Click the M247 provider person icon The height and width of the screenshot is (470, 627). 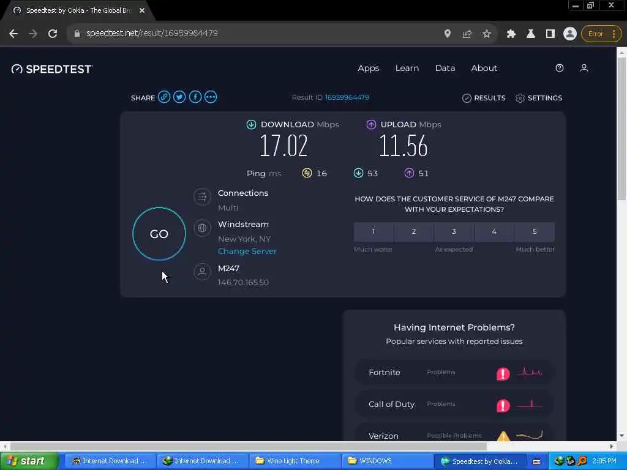[x=202, y=272]
